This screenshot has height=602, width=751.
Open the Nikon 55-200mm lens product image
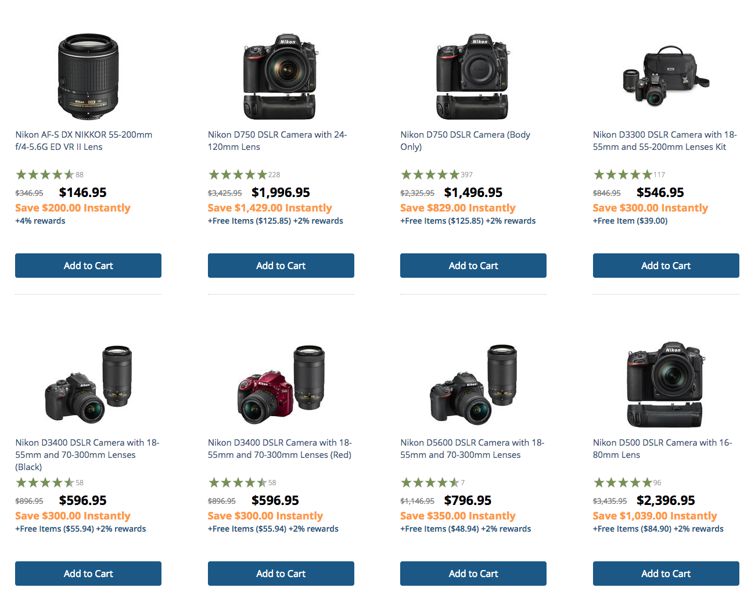(x=88, y=76)
